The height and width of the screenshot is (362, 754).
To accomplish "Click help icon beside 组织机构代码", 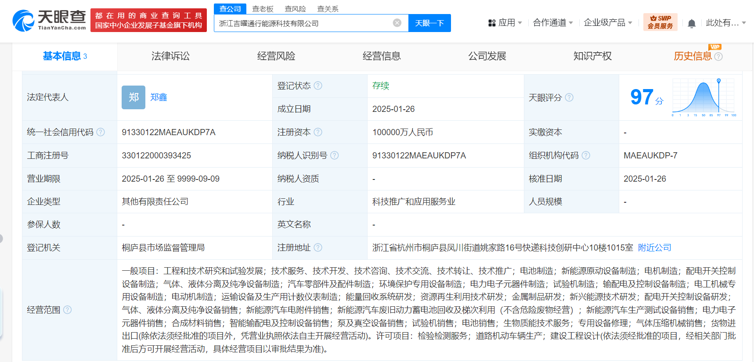I will coord(586,155).
